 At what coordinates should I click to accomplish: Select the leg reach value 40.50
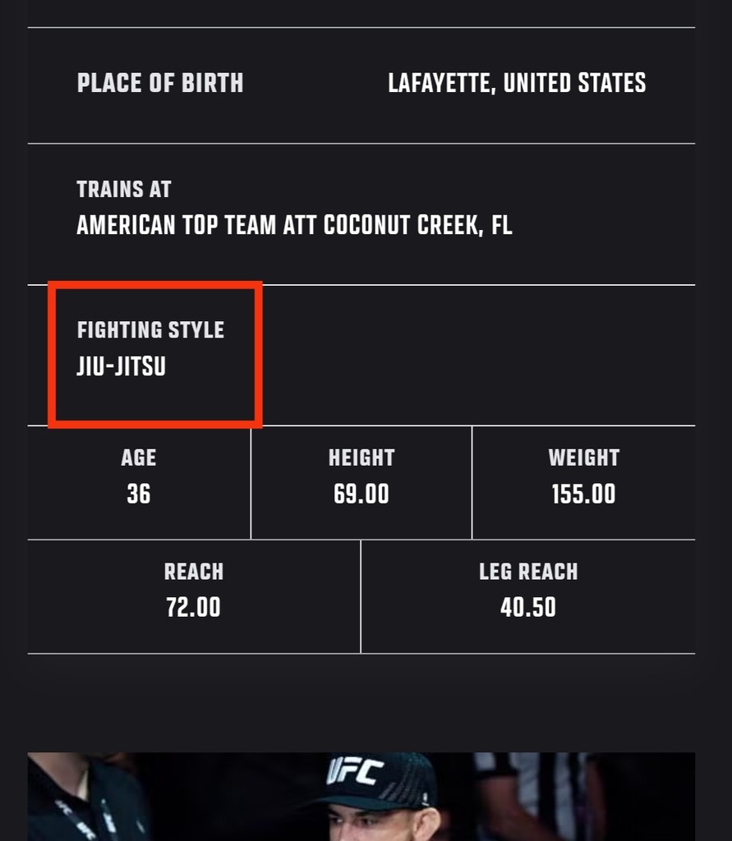528,608
